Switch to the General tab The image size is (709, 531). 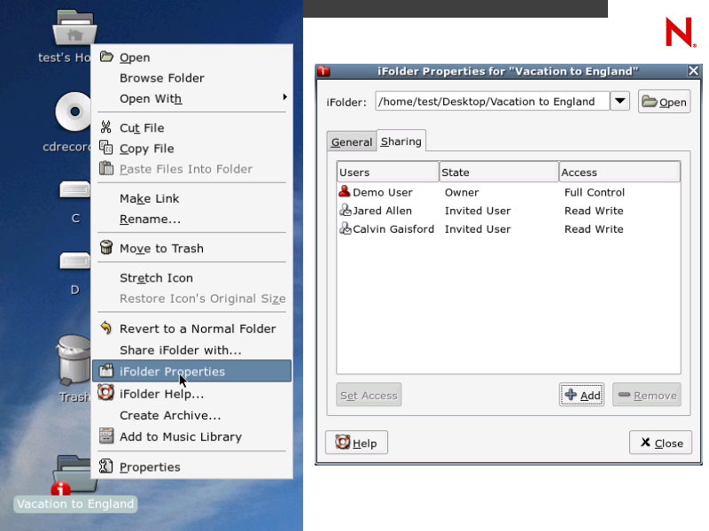(351, 142)
